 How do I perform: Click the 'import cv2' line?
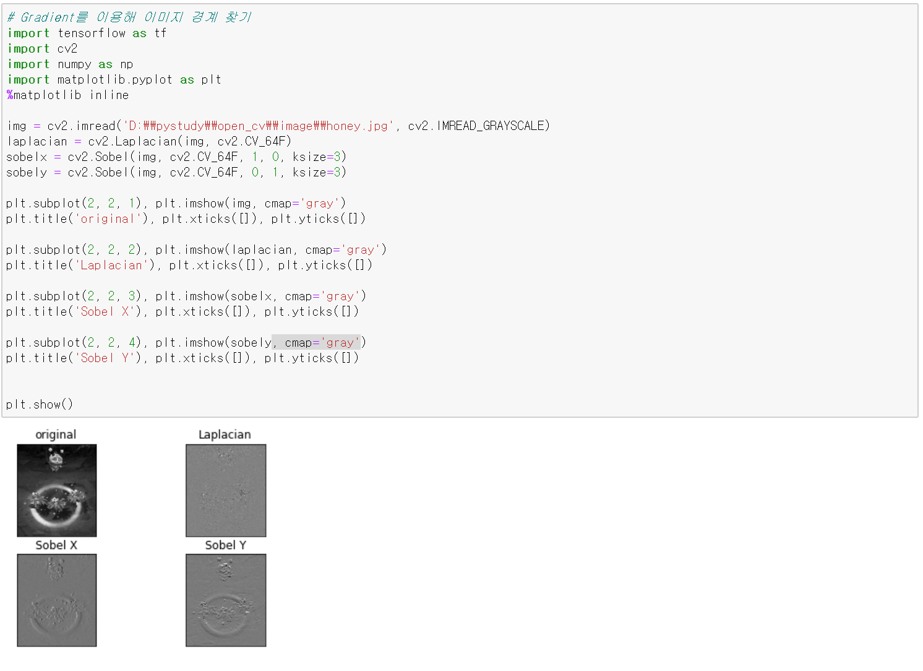click(43, 49)
